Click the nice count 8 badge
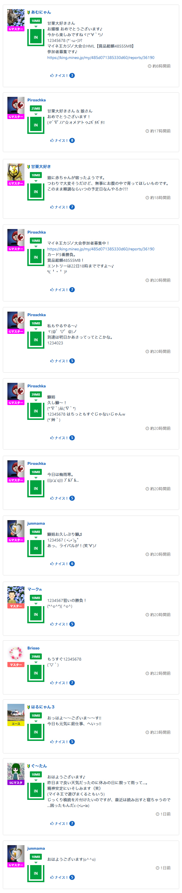This screenshot has width=182, height=893. [x=72, y=140]
